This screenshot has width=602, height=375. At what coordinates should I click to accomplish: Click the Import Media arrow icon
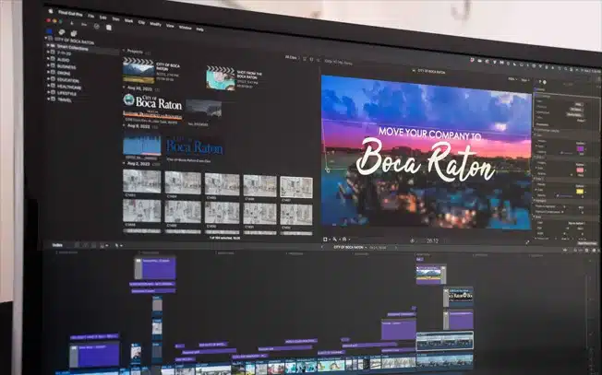tap(72, 24)
